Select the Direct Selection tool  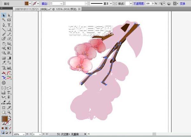point(9,15)
